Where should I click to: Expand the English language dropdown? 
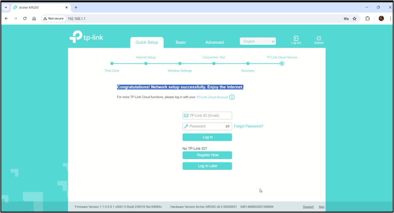tap(258, 42)
